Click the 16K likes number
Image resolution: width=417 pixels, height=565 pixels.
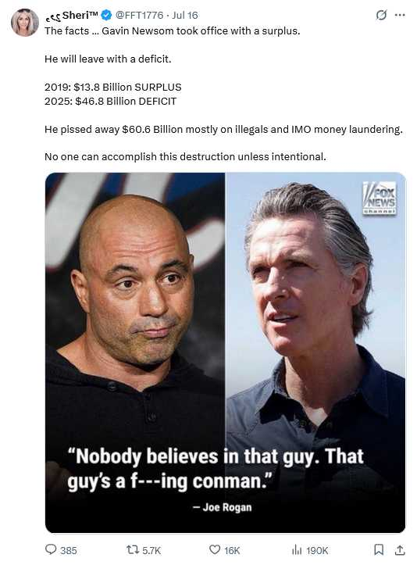coord(232,550)
